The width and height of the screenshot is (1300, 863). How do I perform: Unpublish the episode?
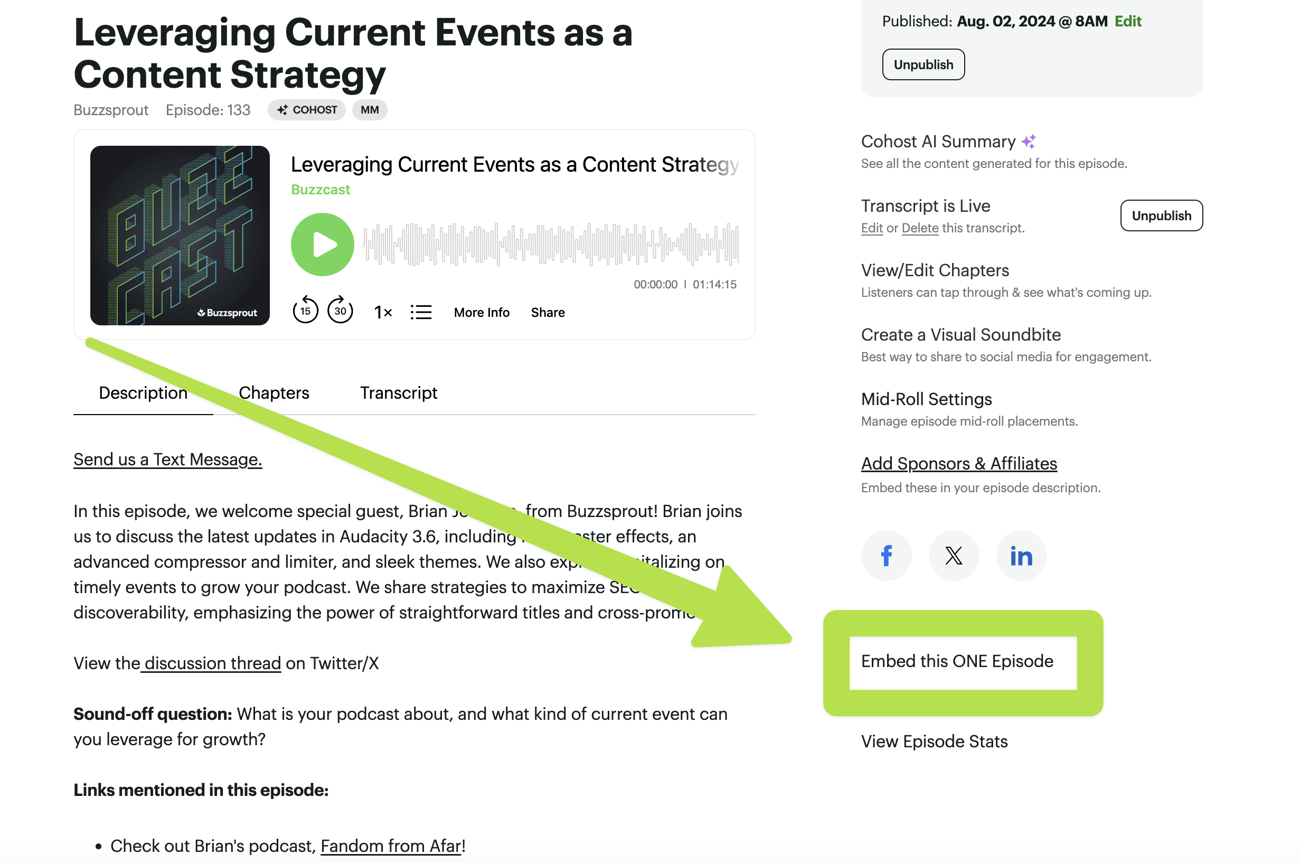(x=923, y=65)
